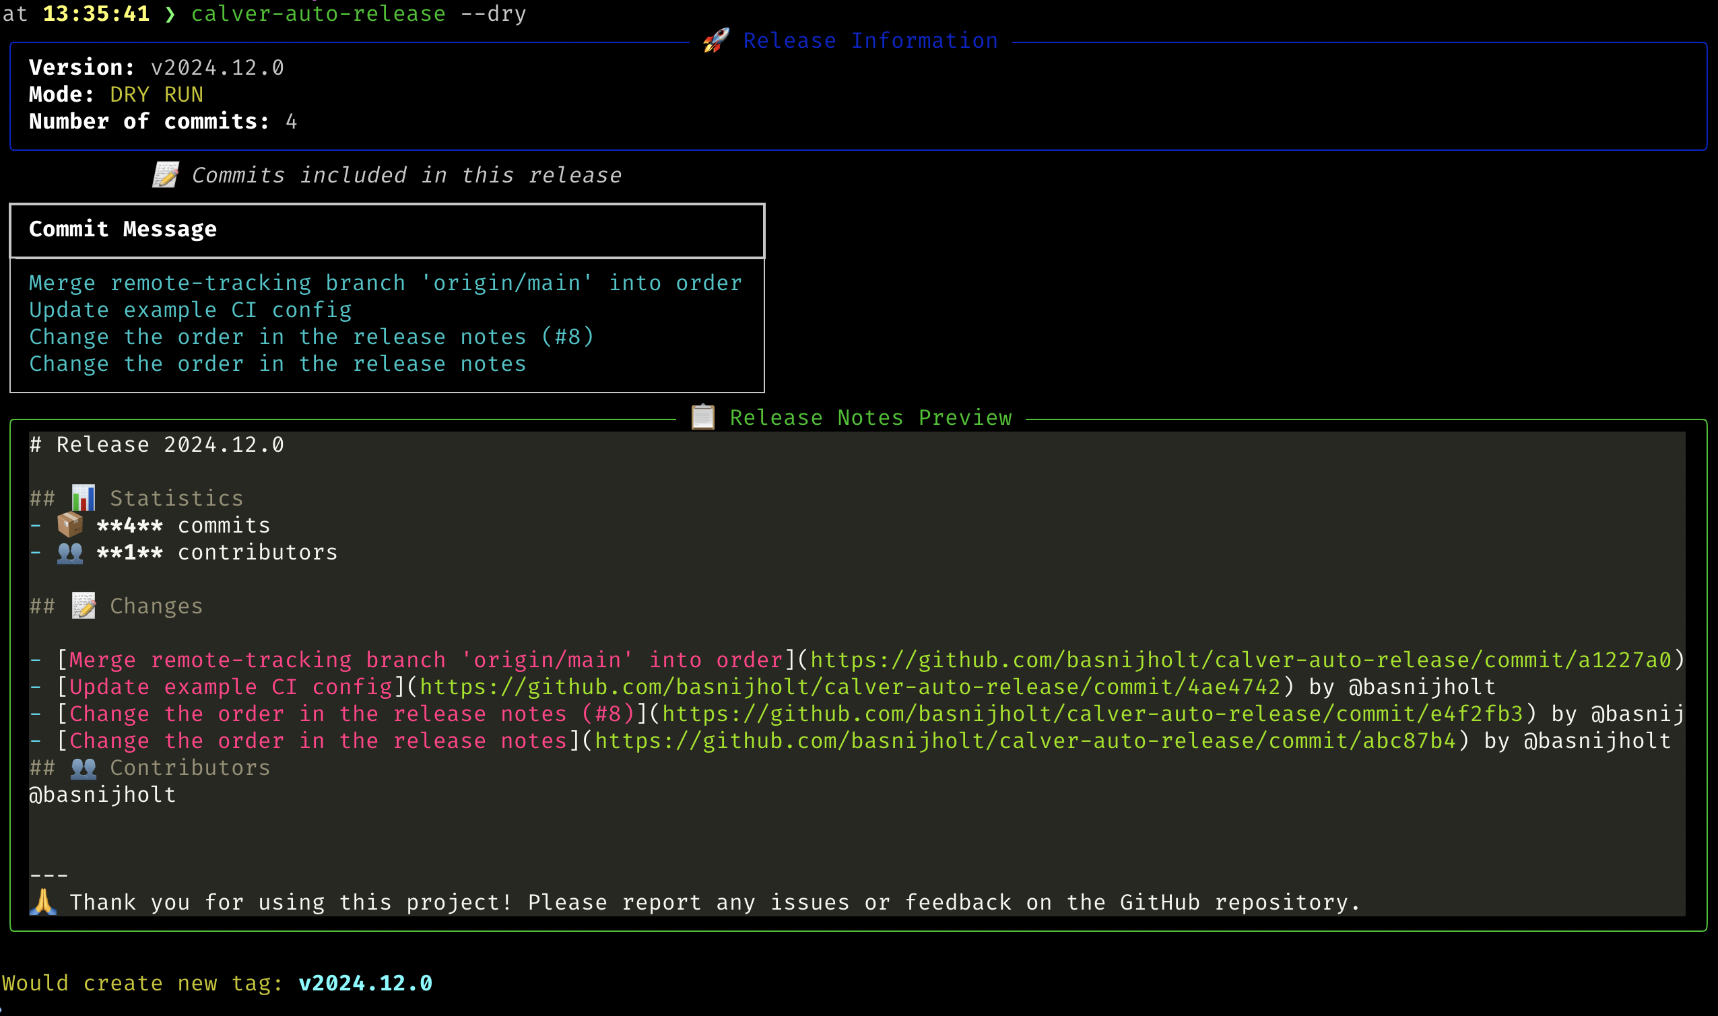Click pink link text 'Update example CI config'
Image resolution: width=1718 pixels, height=1016 pixels.
click(231, 687)
